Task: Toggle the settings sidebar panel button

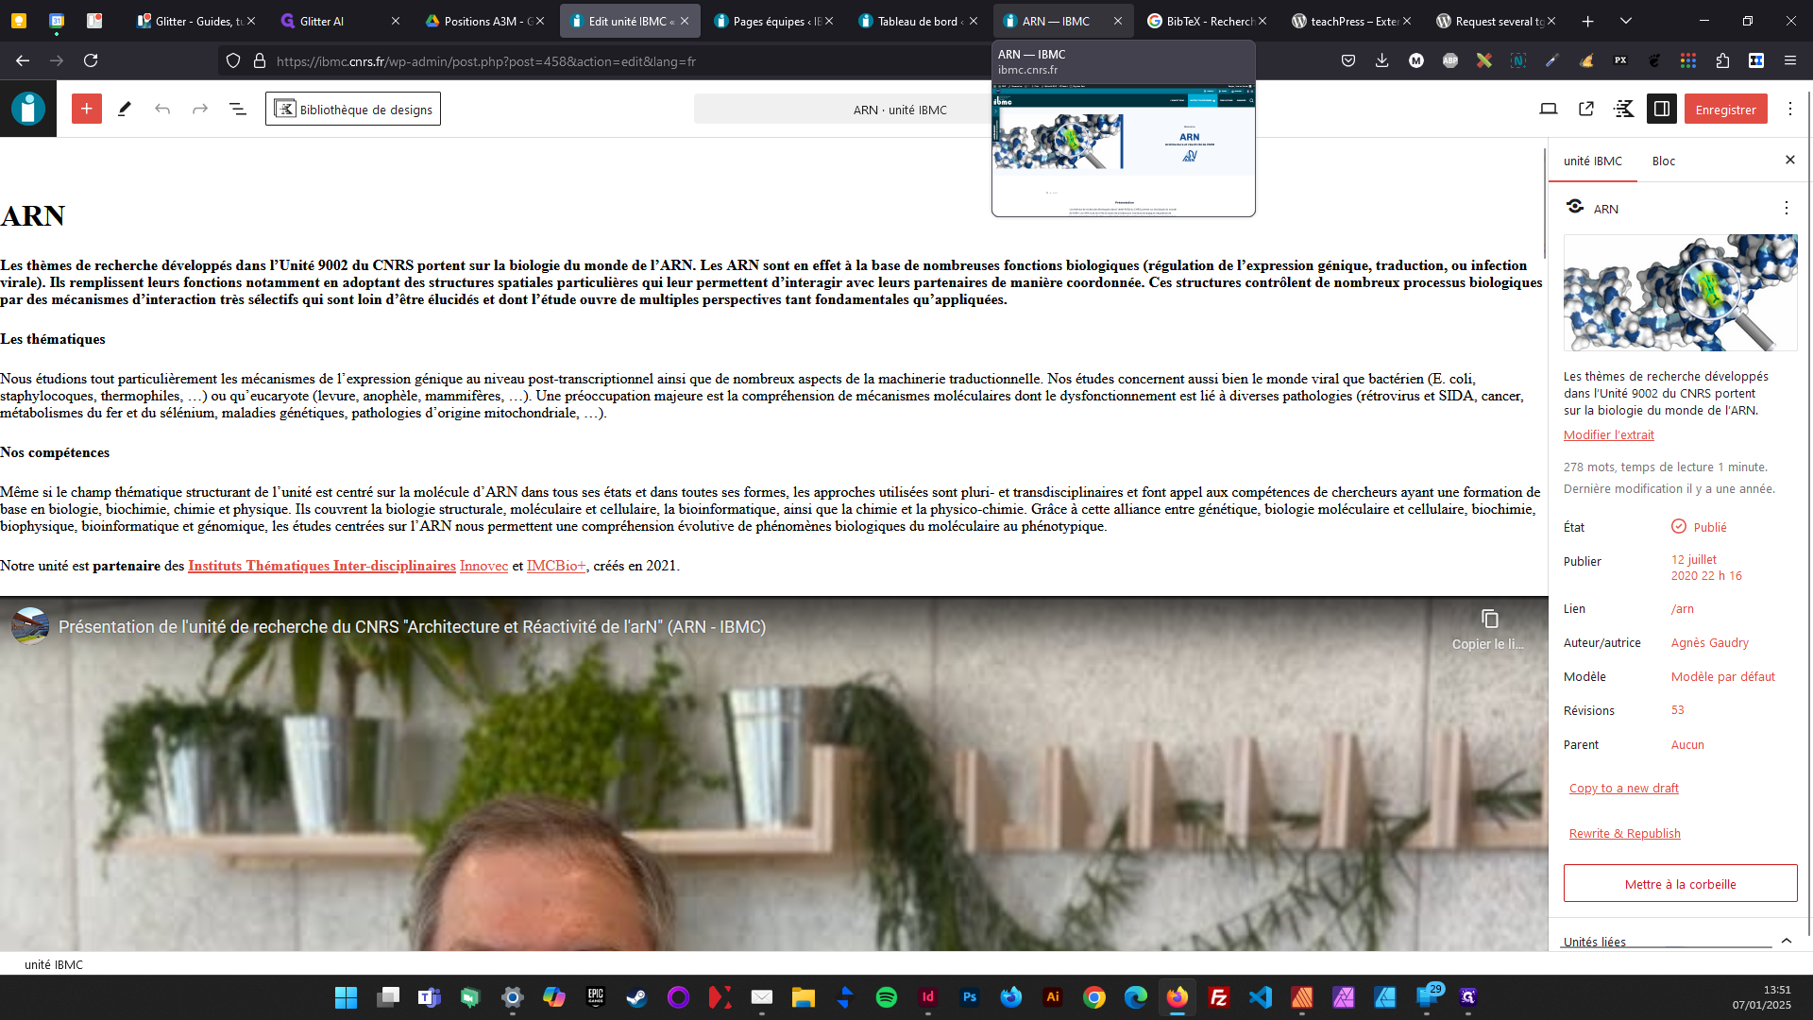Action: click(x=1662, y=110)
